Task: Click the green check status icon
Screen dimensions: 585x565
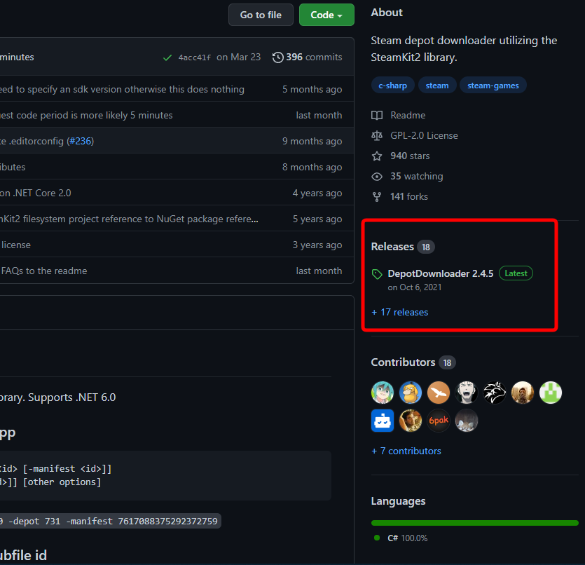Action: tap(167, 57)
